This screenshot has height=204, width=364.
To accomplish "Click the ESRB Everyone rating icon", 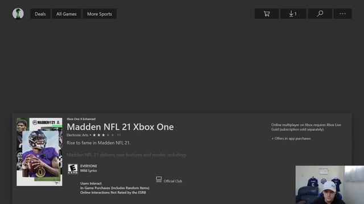I will click(73, 169).
